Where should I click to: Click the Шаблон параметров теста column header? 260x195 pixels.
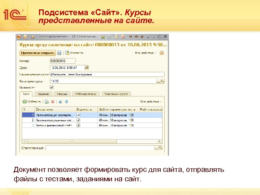coord(118,109)
